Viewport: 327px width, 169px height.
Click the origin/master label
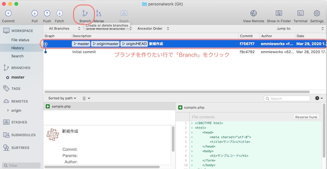(x=105, y=44)
